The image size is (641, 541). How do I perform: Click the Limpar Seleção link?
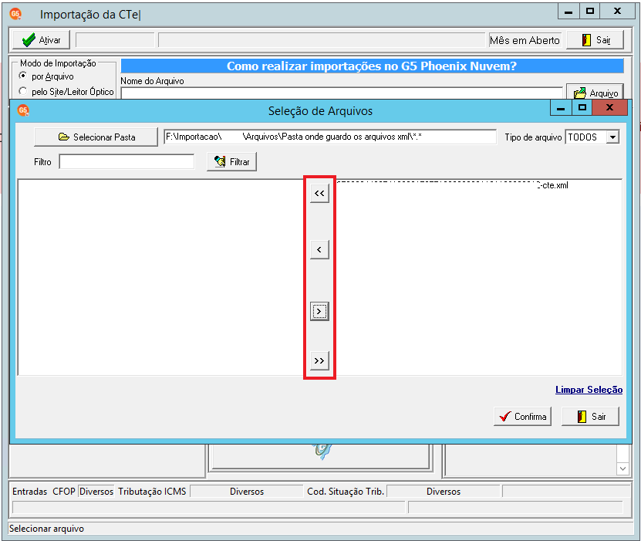pyautogui.click(x=589, y=390)
